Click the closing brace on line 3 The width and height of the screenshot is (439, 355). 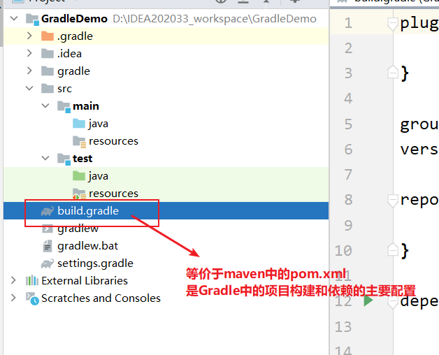point(405,73)
